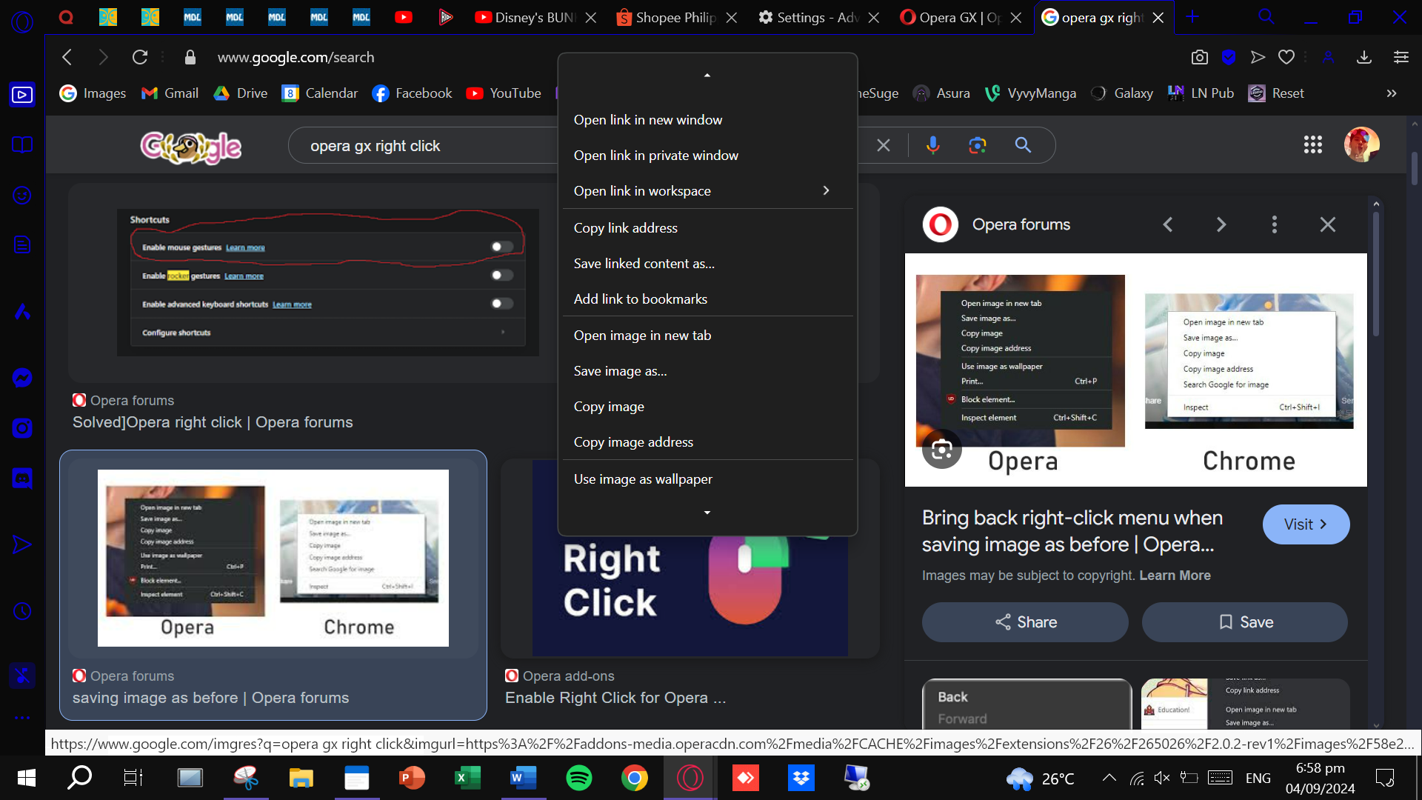Select Add link to bookmarks

[x=707, y=299]
